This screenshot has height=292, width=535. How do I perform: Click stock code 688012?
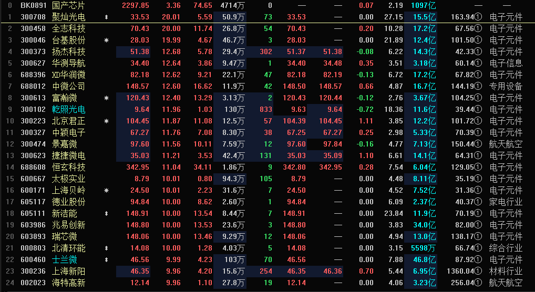coord(33,86)
